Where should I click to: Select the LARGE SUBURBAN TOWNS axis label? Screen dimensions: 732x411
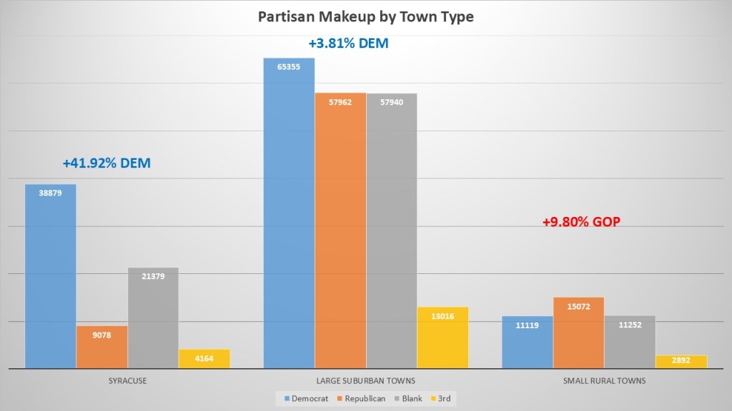click(365, 381)
